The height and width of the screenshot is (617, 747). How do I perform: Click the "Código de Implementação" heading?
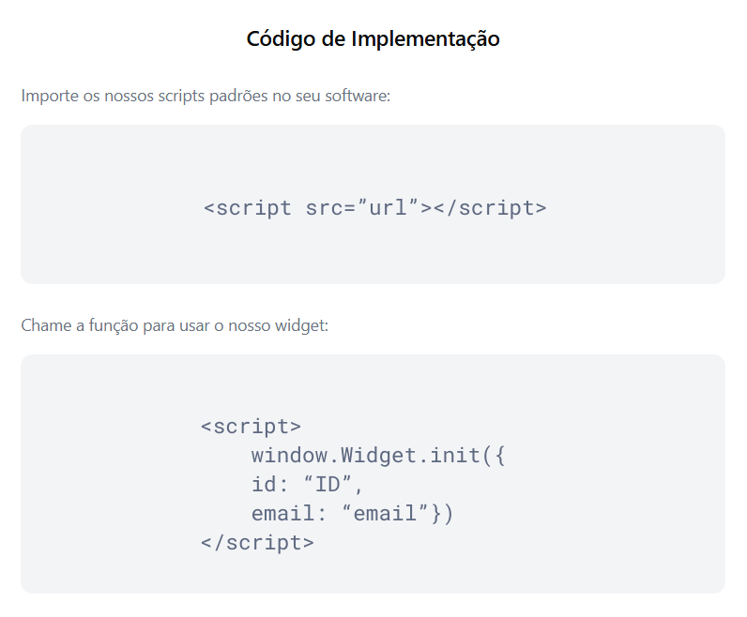(x=373, y=39)
